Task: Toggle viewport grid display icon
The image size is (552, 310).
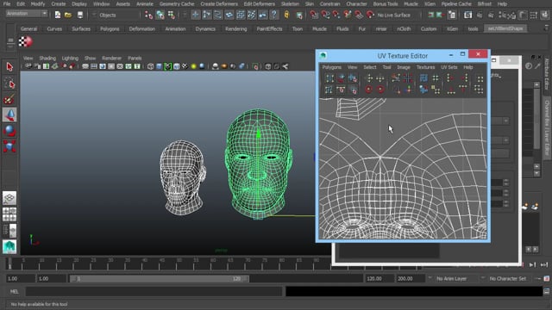Action: [85, 66]
